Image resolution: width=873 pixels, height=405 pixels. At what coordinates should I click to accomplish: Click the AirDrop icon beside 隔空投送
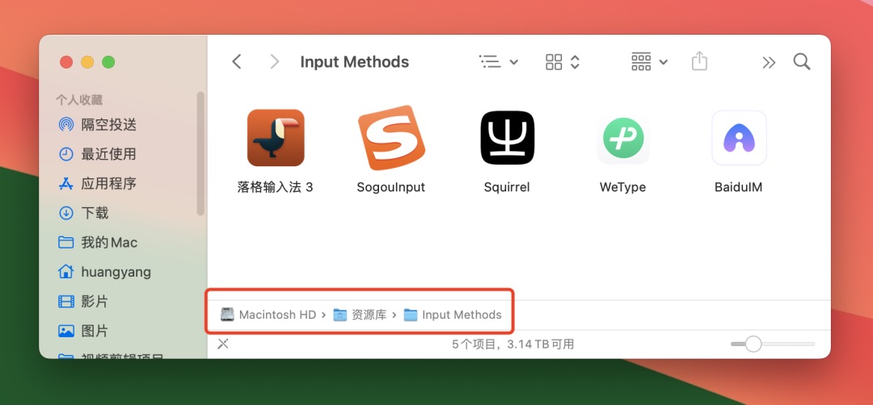[66, 124]
